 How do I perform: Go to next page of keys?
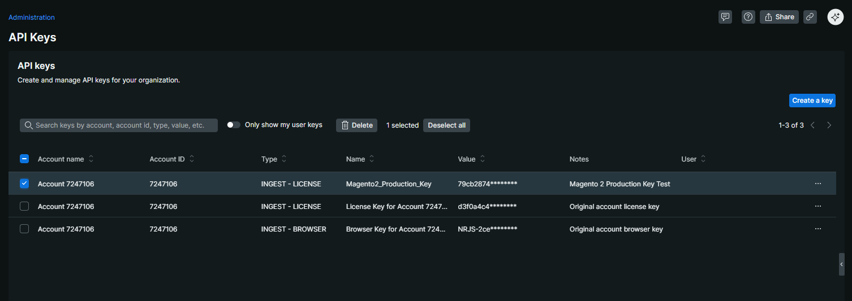click(x=829, y=125)
